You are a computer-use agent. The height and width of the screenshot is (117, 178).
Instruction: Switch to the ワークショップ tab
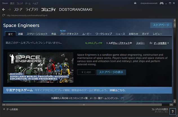tap(104, 34)
